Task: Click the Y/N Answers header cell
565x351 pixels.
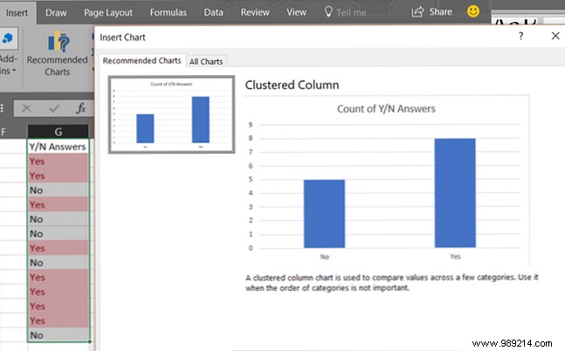Action: click(58, 147)
